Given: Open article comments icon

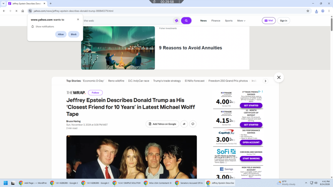Looking at the screenshot, I should (193, 124).
